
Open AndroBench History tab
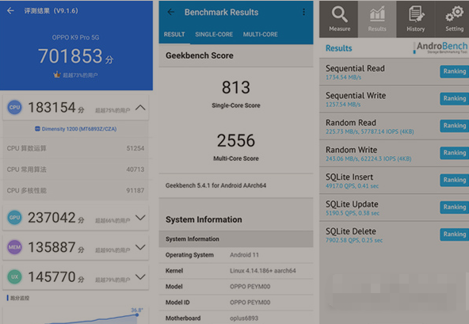click(x=416, y=19)
